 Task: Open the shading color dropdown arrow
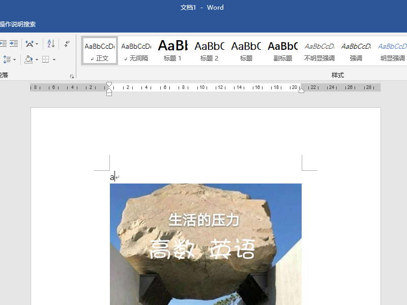37,59
